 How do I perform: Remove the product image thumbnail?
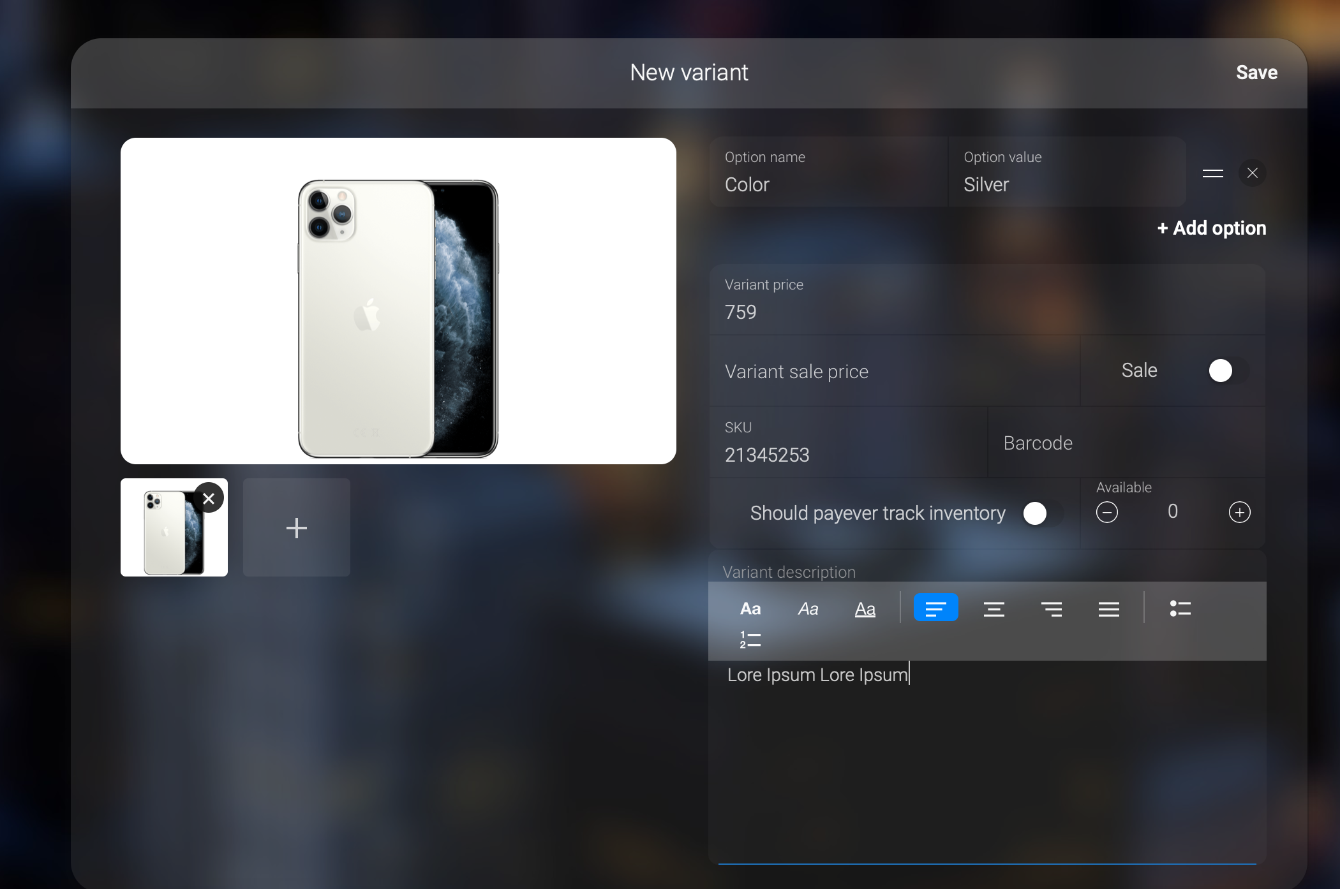click(x=209, y=498)
